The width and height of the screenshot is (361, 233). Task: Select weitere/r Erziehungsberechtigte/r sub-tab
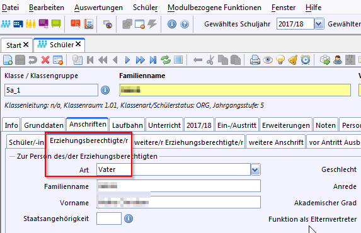click(188, 142)
